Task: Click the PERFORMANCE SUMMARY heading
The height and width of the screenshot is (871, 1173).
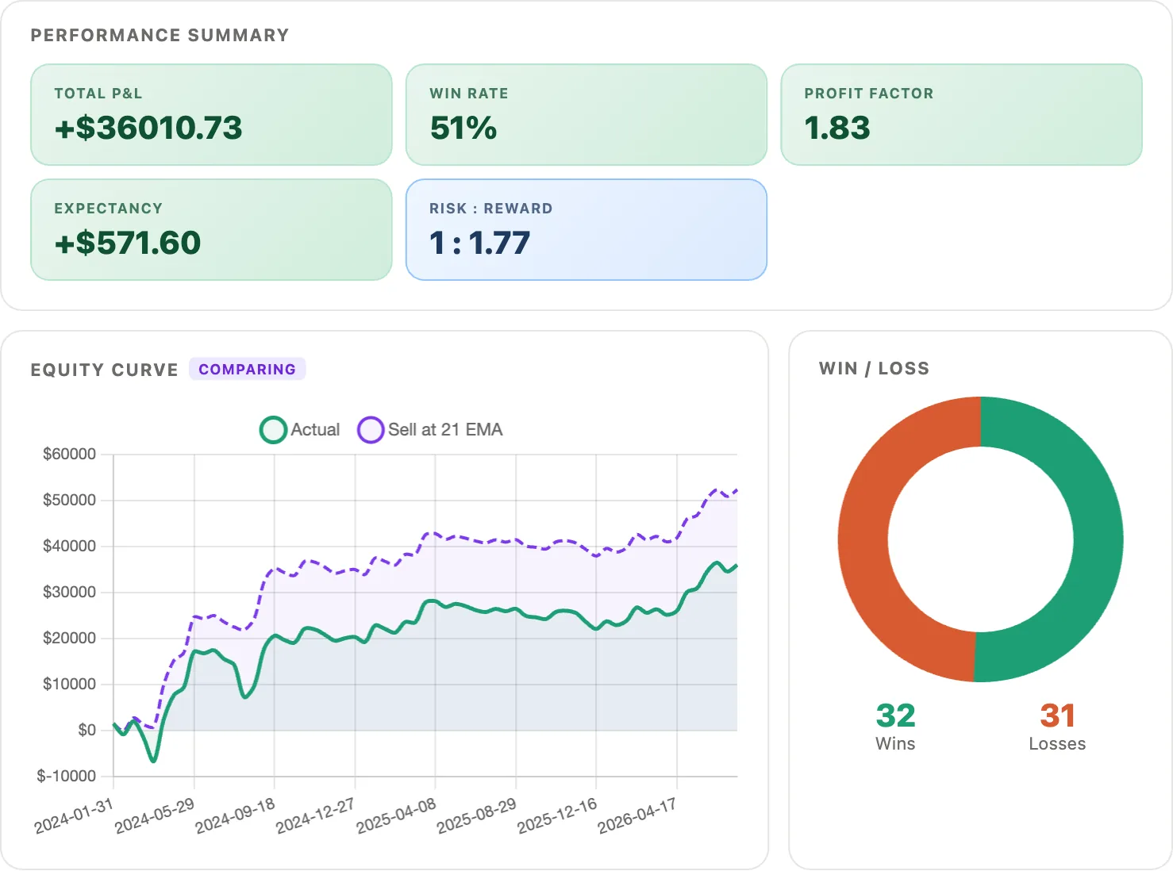Action: 160,36
